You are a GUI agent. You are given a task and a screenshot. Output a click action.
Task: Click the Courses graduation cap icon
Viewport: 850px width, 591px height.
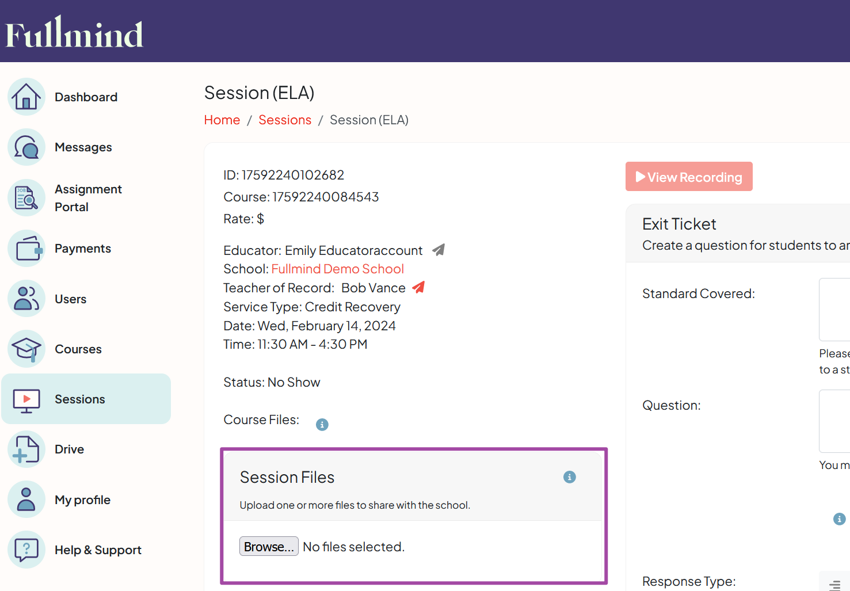(x=26, y=348)
